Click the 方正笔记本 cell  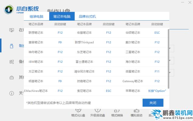[x=36, y=72]
